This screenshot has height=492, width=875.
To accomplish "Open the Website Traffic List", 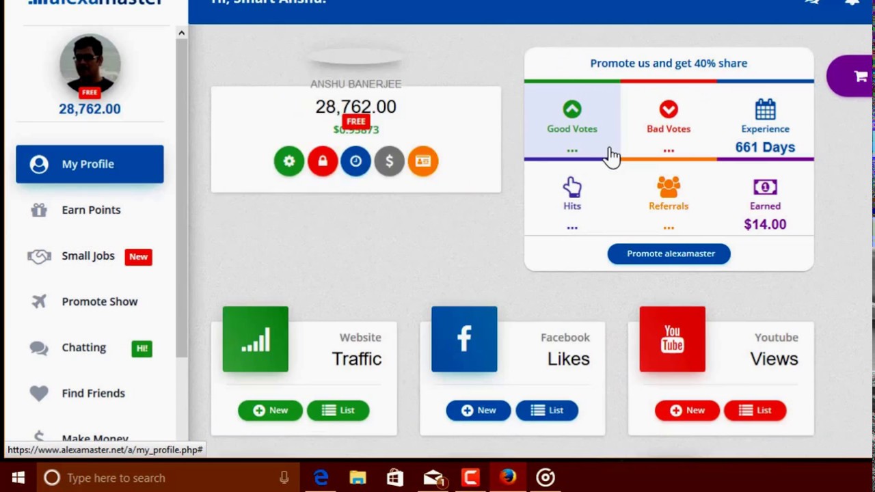I will tap(338, 411).
